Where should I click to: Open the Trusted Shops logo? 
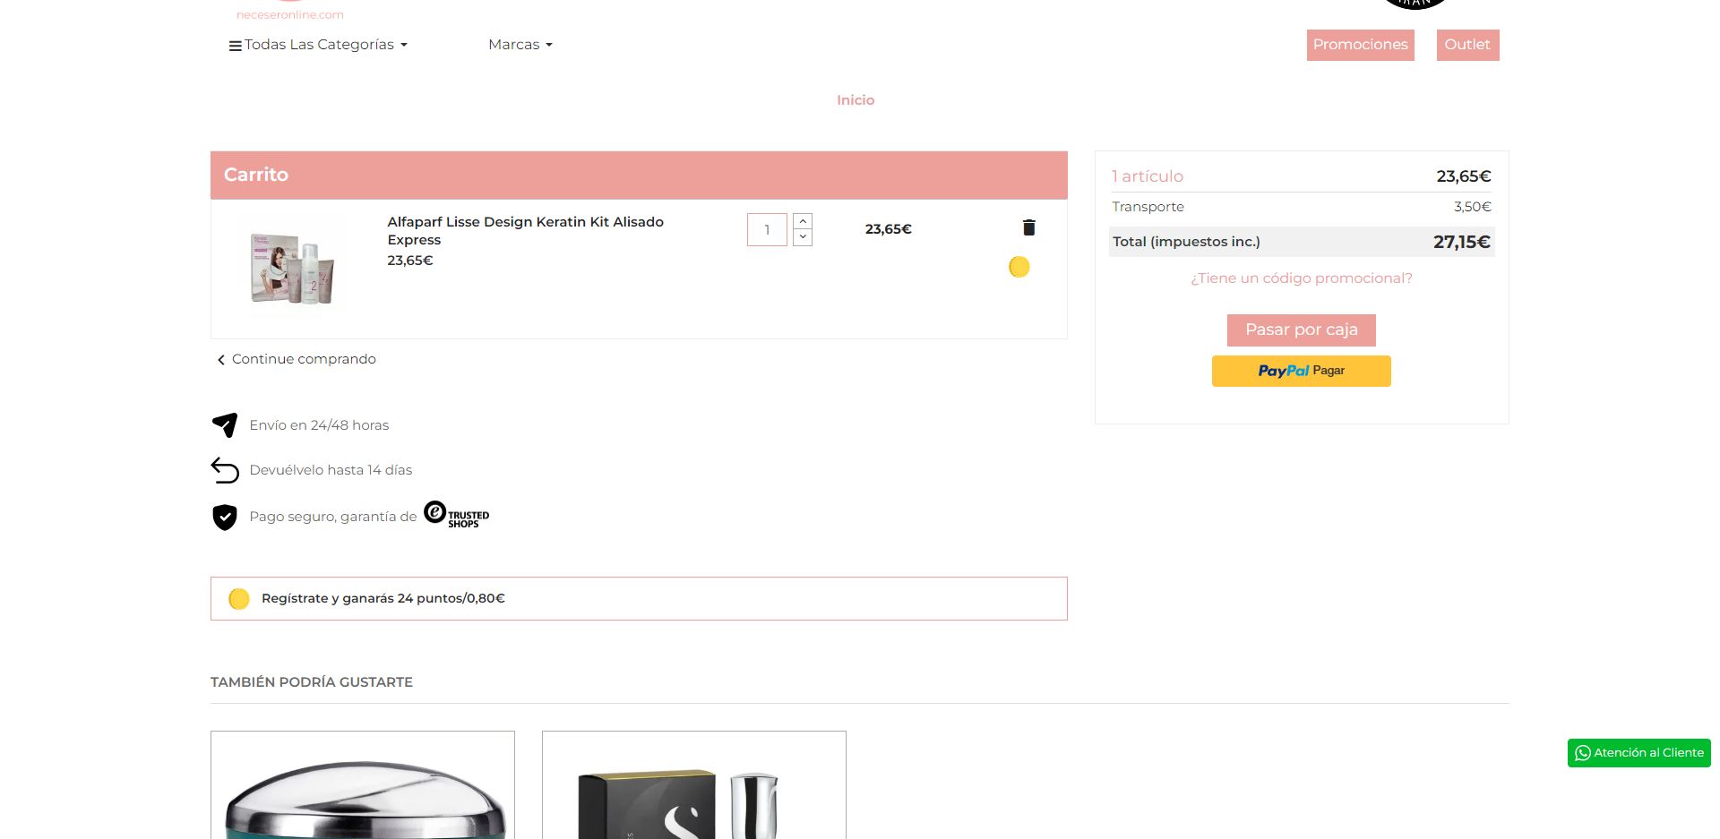point(457,515)
